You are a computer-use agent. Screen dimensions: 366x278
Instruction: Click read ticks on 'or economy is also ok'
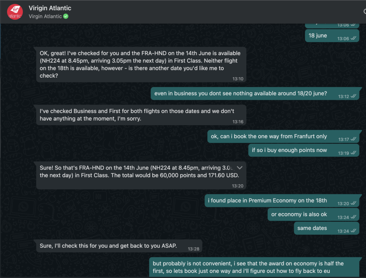353,217
